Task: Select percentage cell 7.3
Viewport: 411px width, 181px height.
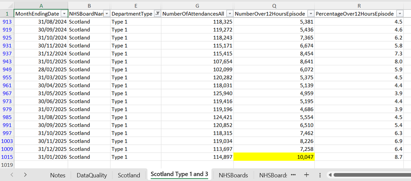Action: (359, 54)
